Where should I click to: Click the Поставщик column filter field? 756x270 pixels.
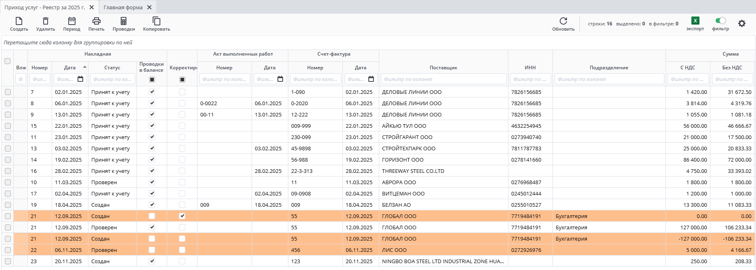443,79
